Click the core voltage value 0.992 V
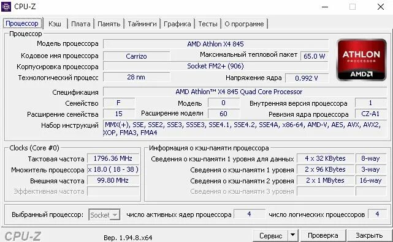 pos(307,78)
